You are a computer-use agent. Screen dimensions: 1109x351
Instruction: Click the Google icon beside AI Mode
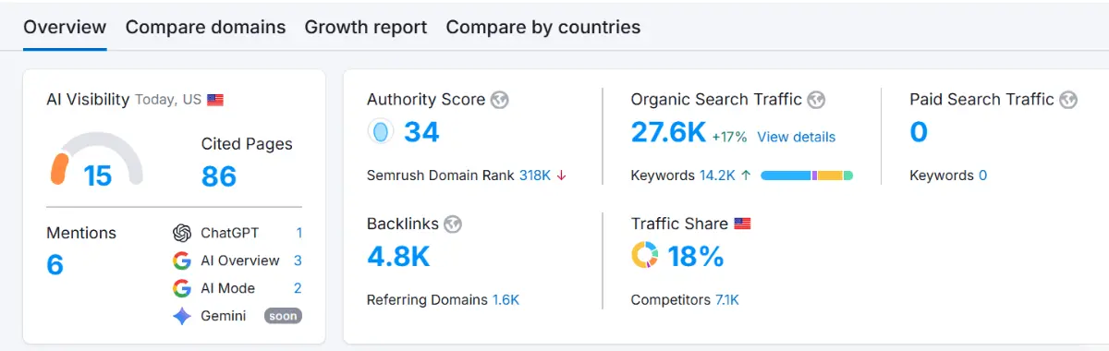pos(182,288)
